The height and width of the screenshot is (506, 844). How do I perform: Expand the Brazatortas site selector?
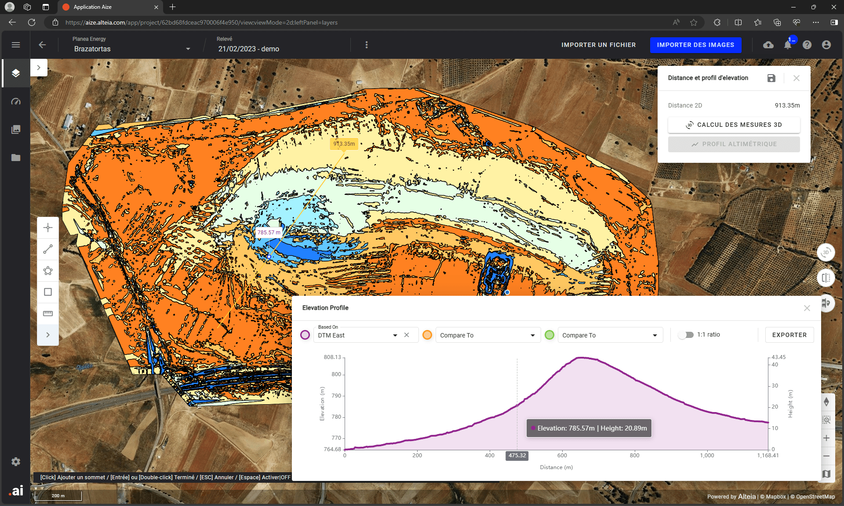pyautogui.click(x=188, y=49)
